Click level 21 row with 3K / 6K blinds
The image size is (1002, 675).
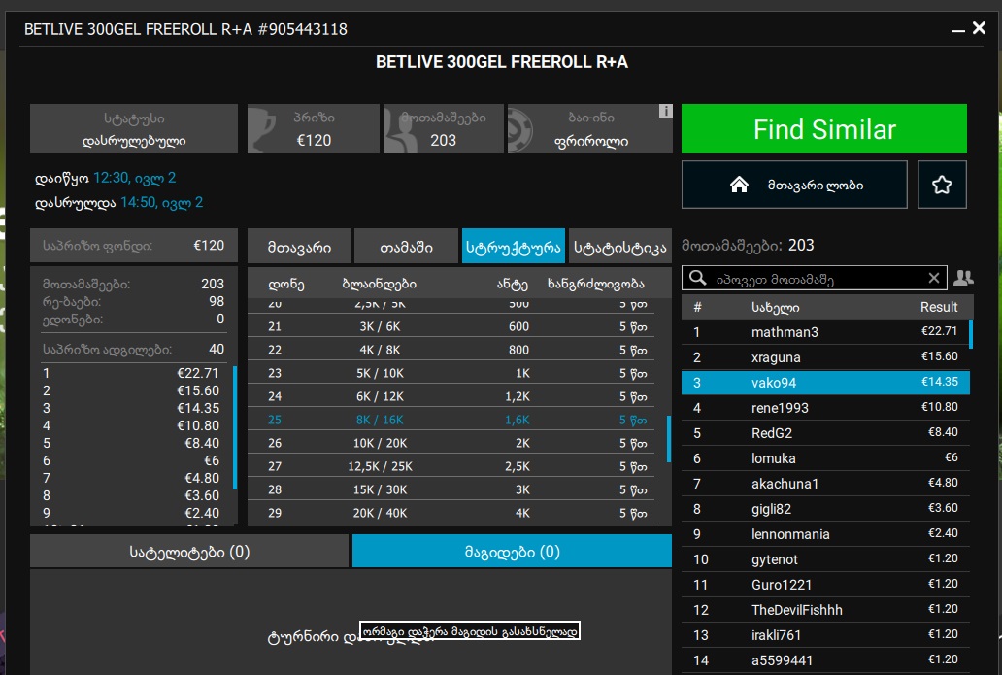click(451, 326)
